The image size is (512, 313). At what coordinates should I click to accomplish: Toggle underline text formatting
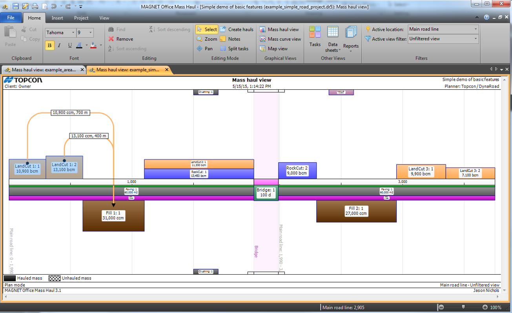tap(69, 45)
